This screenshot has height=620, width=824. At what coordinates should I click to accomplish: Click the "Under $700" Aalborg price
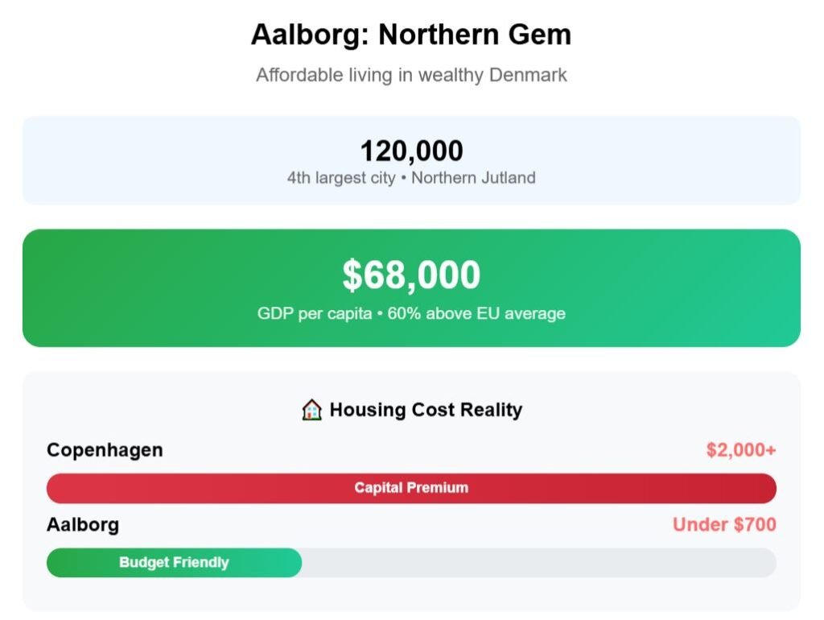(x=724, y=525)
